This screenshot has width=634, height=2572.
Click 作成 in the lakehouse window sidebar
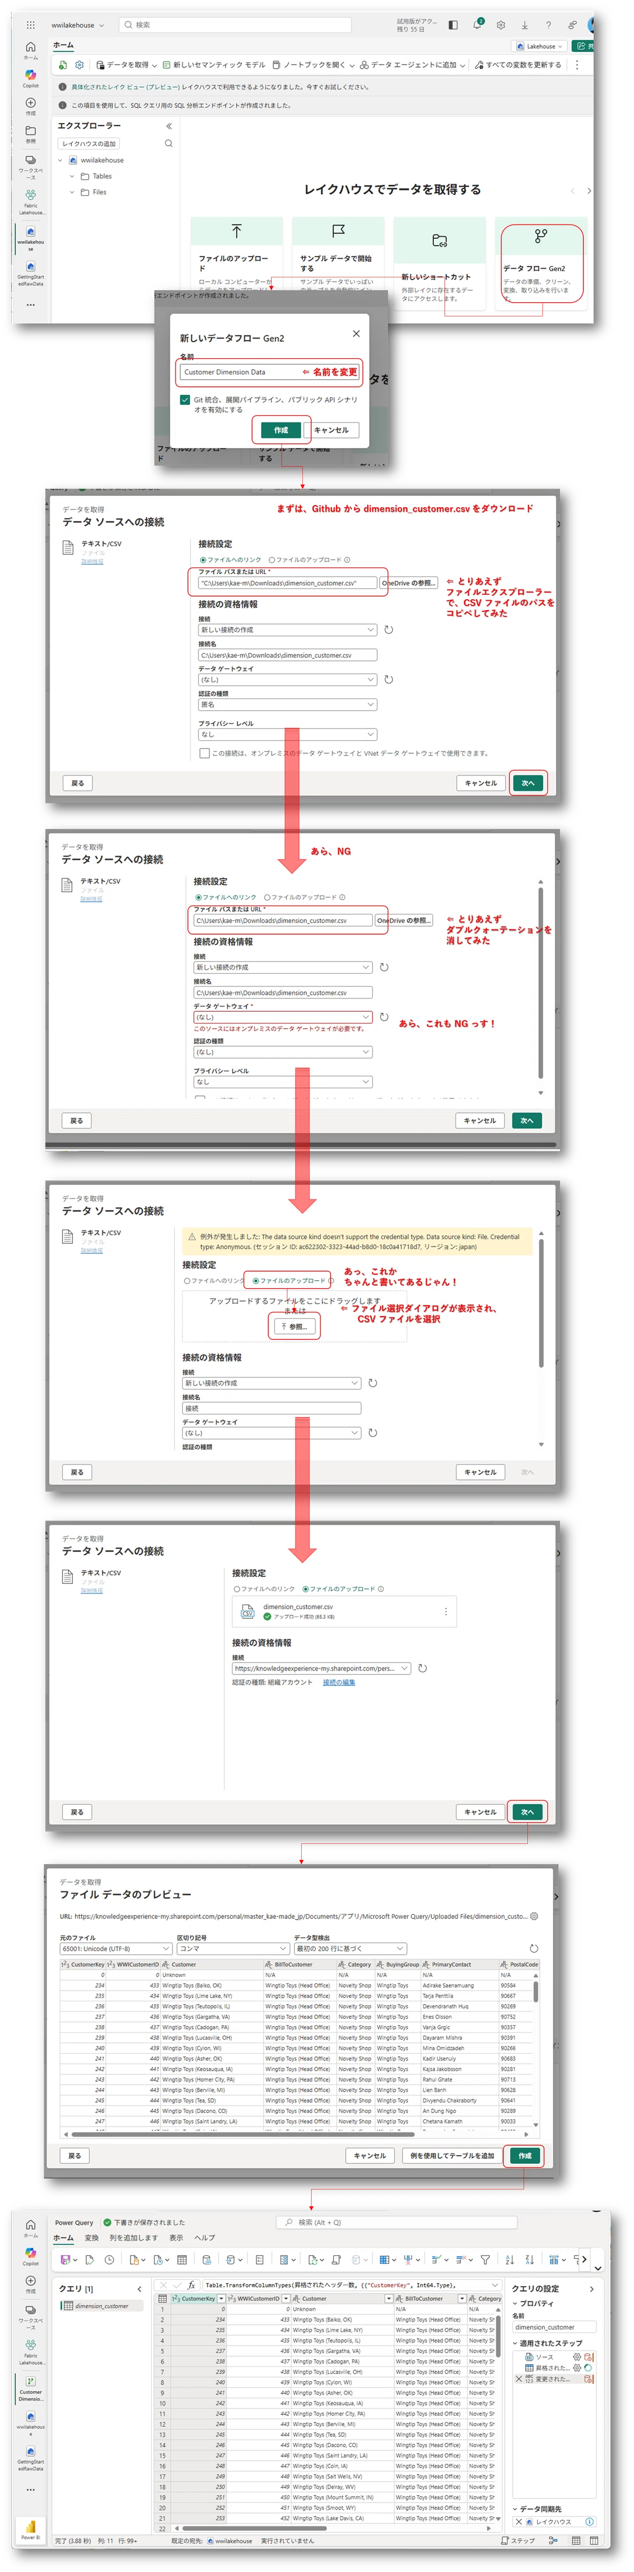[30, 106]
